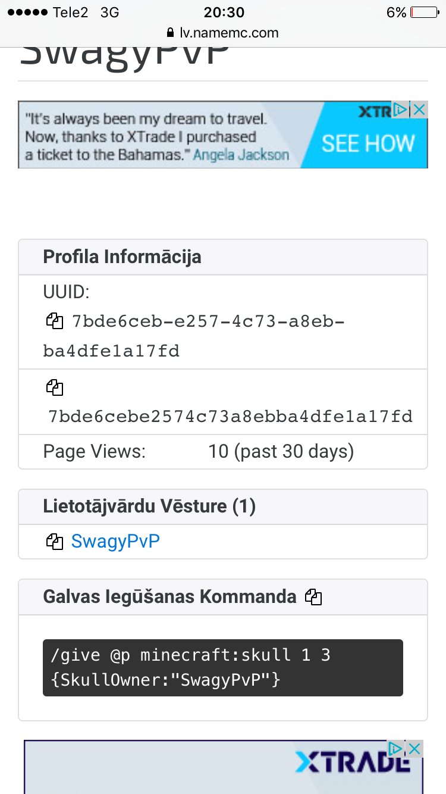Viewport: 446px width, 794px height.
Task: Click AdChoices icon on bottom XTRADE ad
Action: point(395,749)
